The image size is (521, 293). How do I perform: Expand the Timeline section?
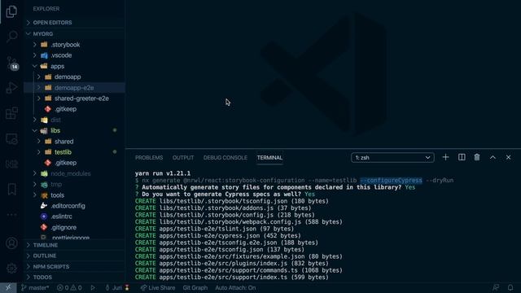pyautogui.click(x=74, y=245)
